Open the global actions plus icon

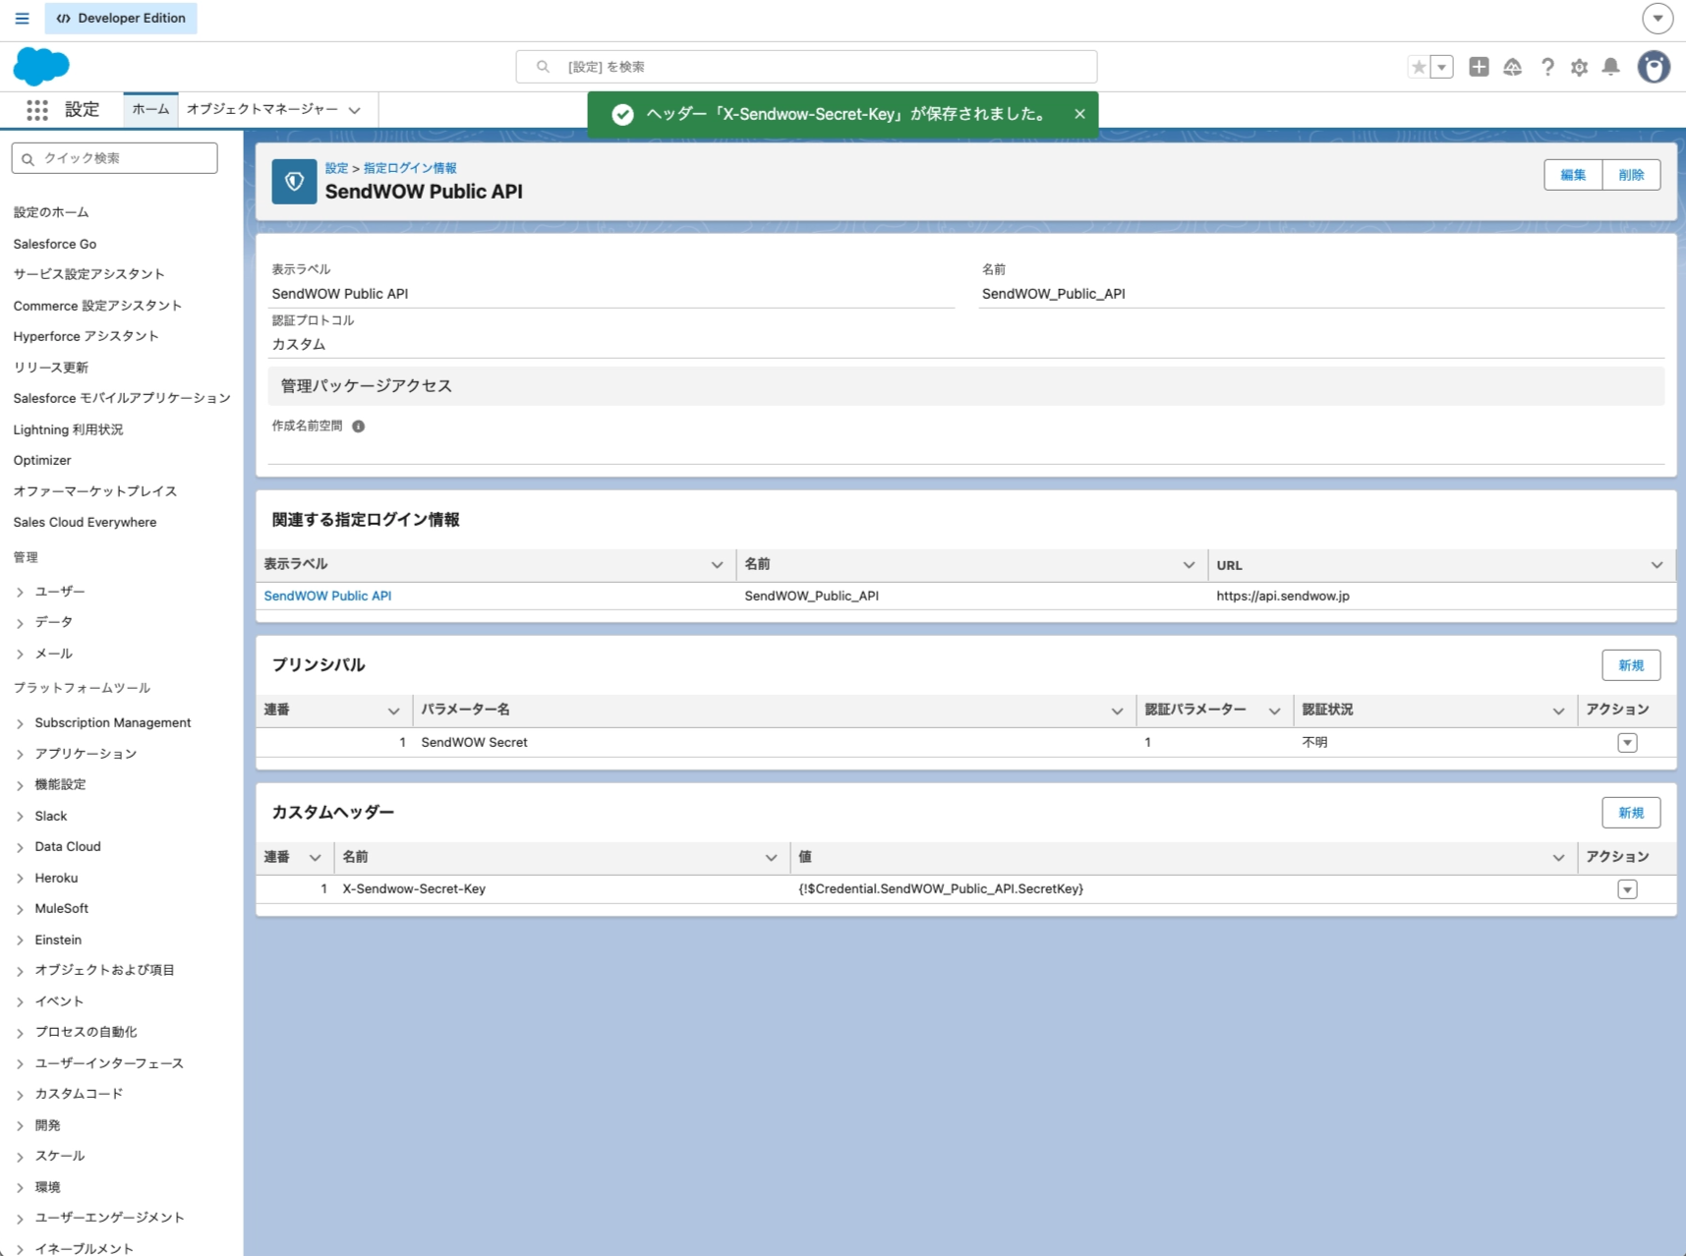click(x=1479, y=67)
